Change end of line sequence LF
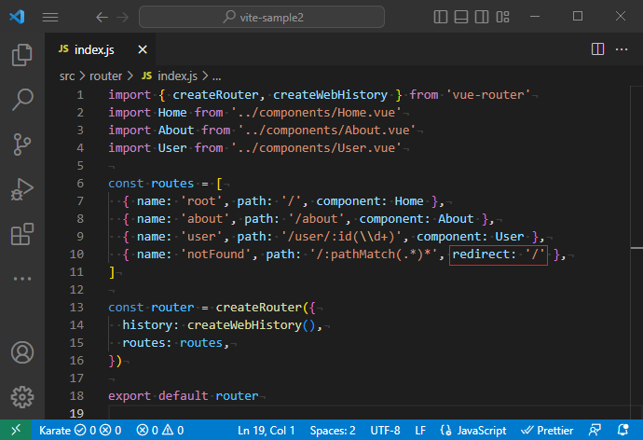 click(x=420, y=430)
